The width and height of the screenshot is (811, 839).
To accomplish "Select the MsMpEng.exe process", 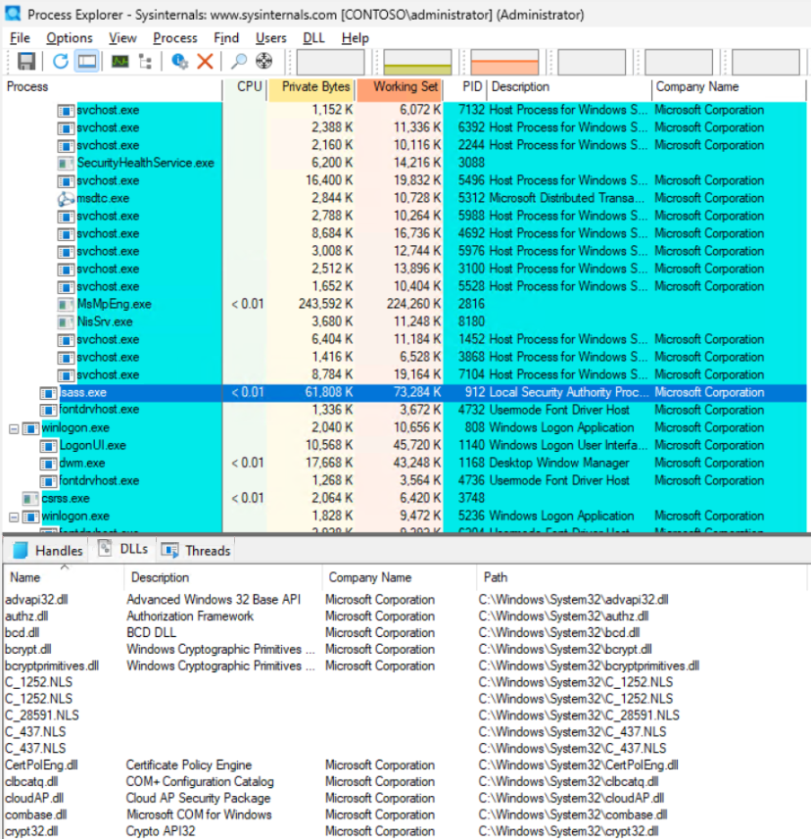I will 114,305.
